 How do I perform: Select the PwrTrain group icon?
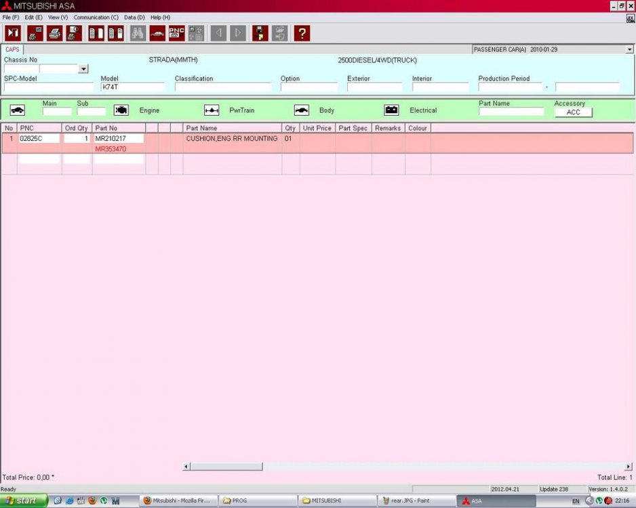(x=212, y=110)
